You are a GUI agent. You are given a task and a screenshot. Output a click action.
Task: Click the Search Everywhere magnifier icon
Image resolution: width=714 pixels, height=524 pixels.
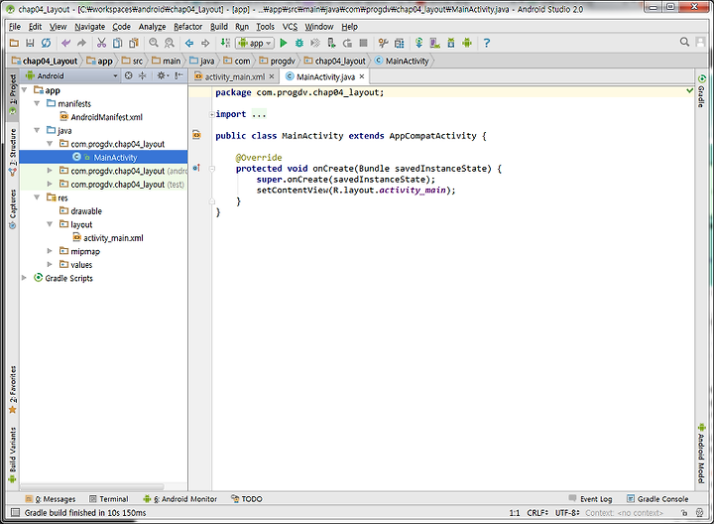pos(684,42)
